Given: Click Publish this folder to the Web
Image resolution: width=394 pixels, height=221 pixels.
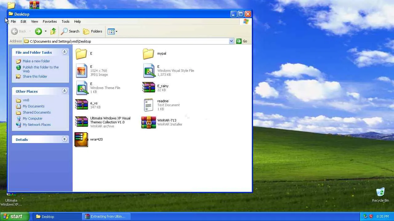Looking at the screenshot, I should 40,69.
